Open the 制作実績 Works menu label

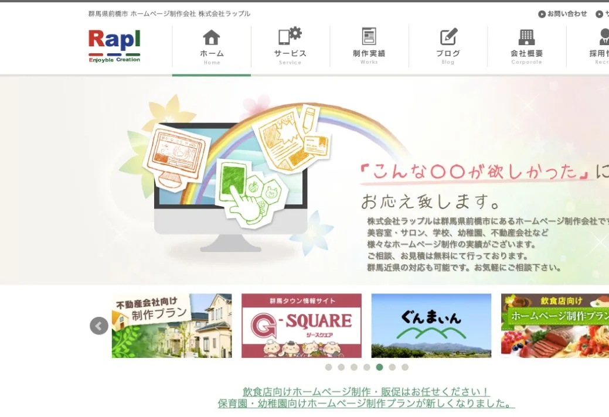pyautogui.click(x=369, y=57)
